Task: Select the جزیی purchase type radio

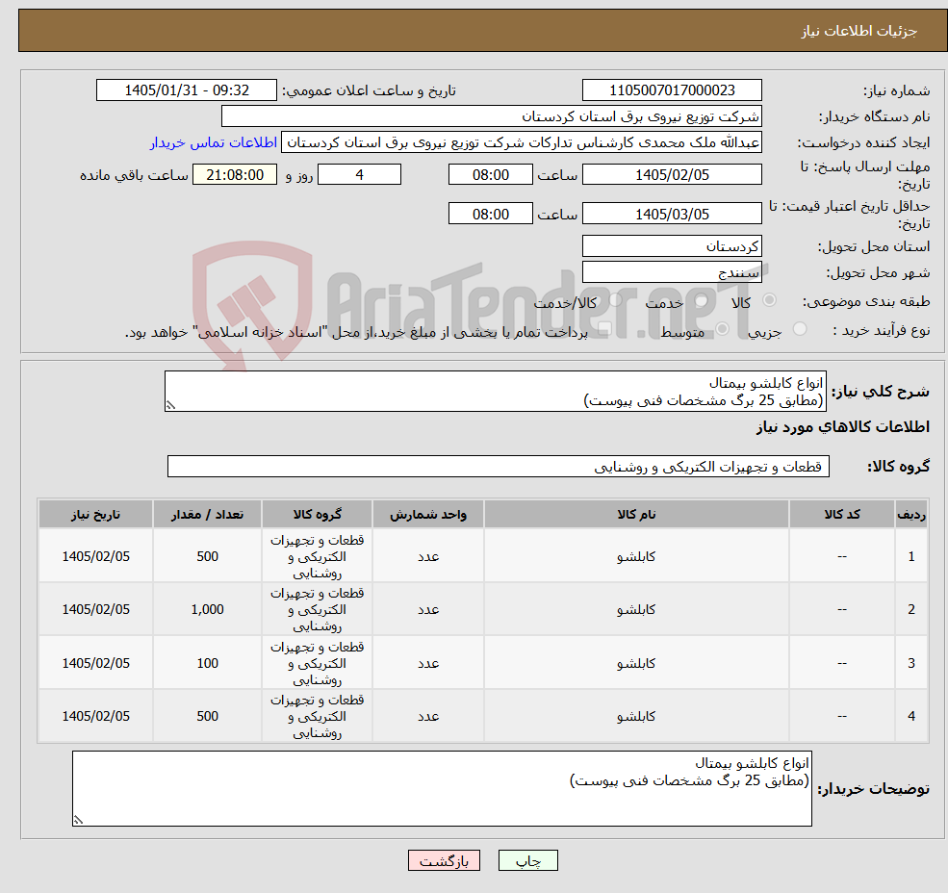Action: 799,329
